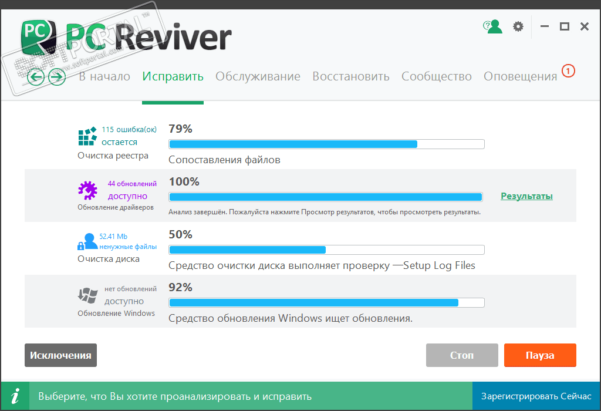Click the 'Обновление драйверов' label

click(x=116, y=207)
